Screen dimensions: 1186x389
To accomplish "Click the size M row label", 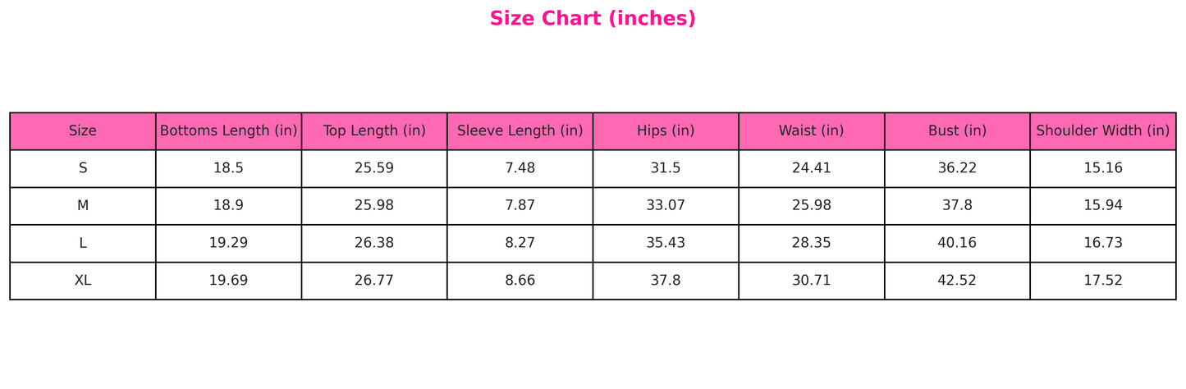I will (83, 206).
